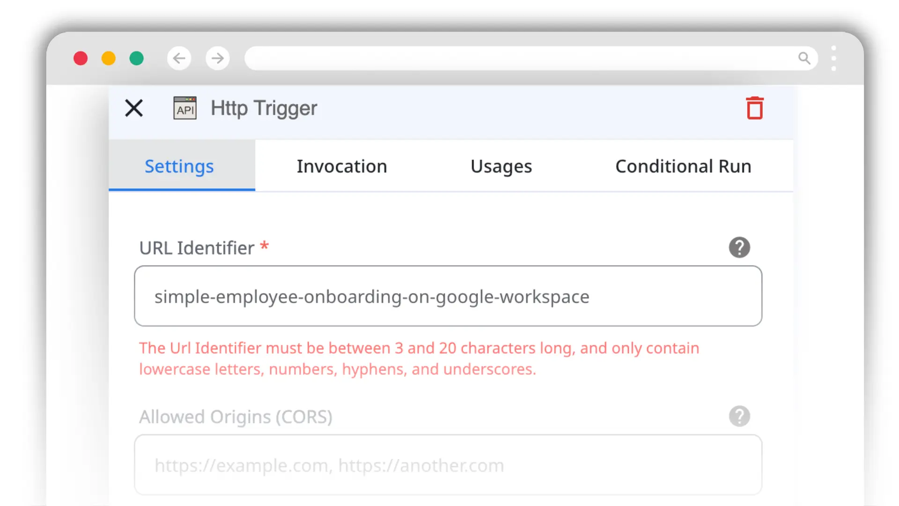Image resolution: width=899 pixels, height=506 pixels.
Task: Click the Http Trigger title text
Action: tap(264, 108)
